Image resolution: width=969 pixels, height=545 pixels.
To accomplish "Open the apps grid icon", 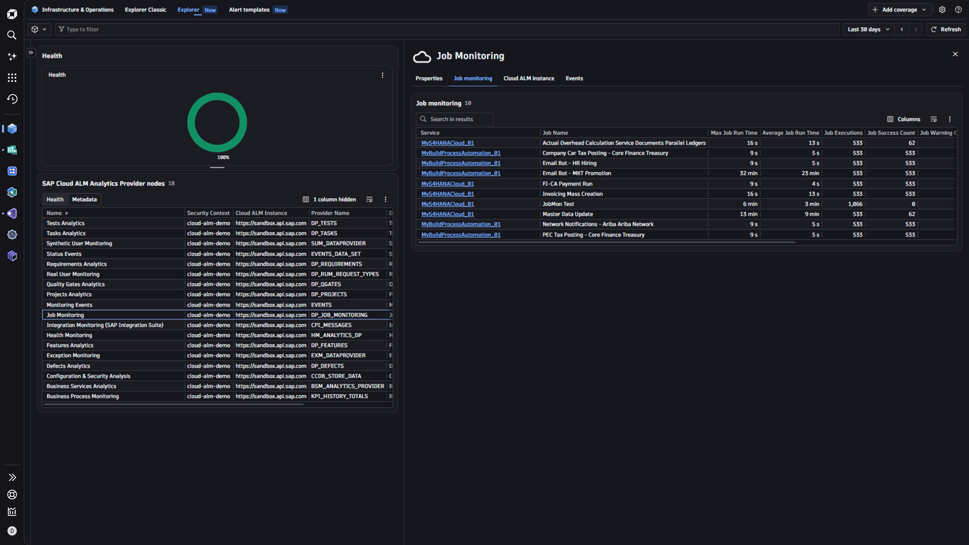I will coord(12,78).
